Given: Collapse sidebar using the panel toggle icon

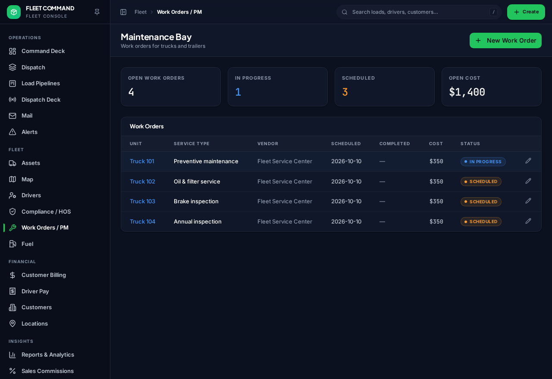Looking at the screenshot, I should pos(123,12).
